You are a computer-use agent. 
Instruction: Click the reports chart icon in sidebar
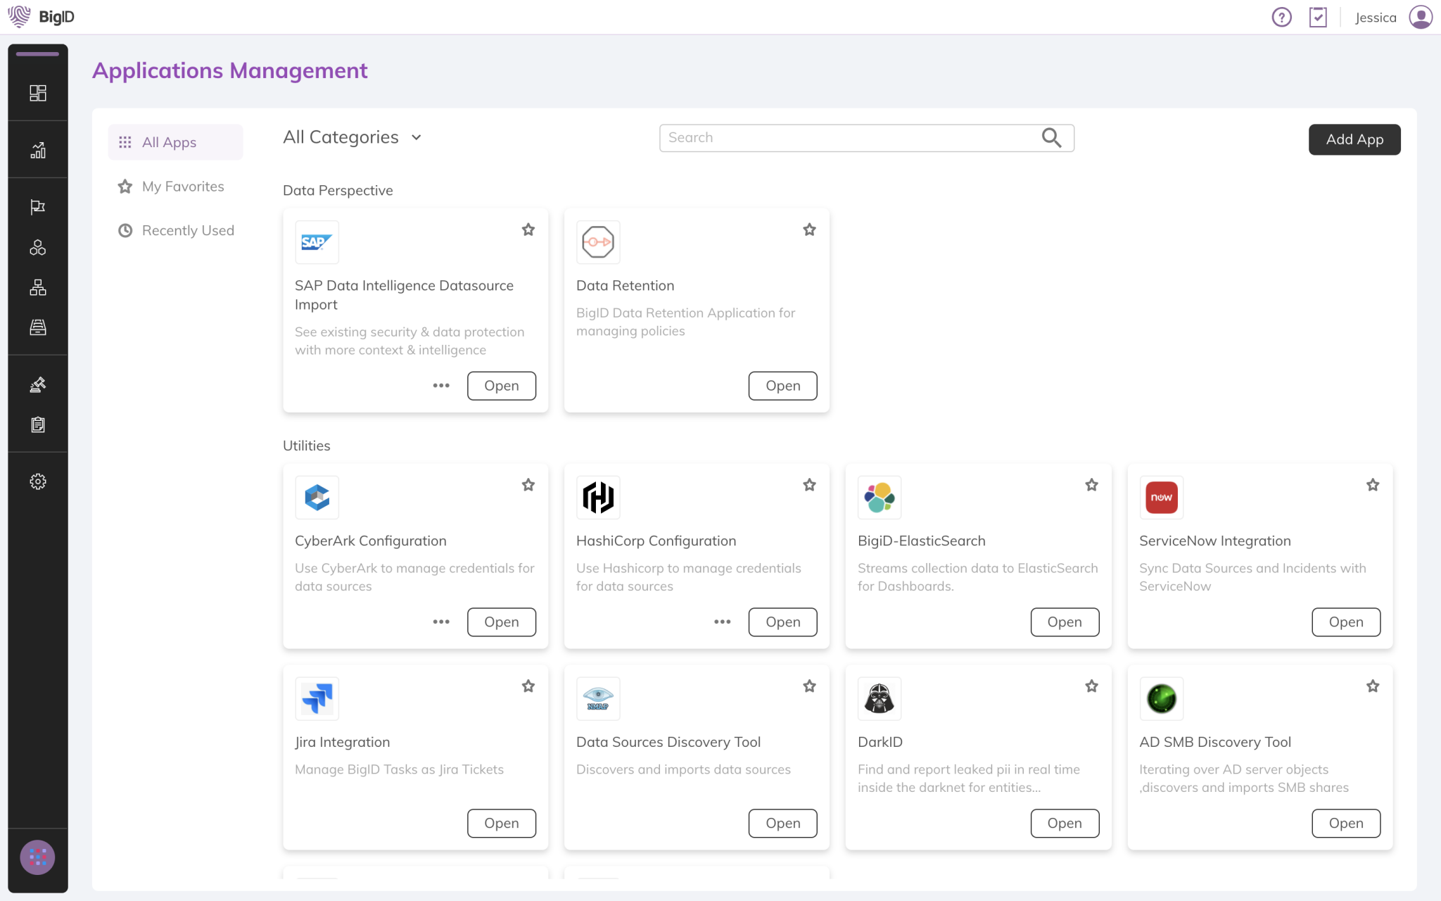pos(38,150)
